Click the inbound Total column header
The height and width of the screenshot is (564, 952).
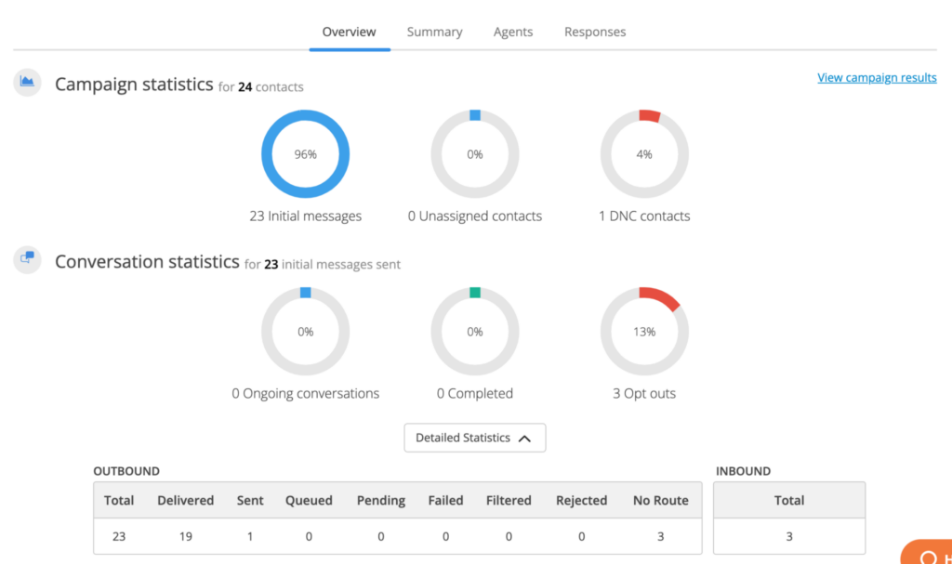coord(789,500)
